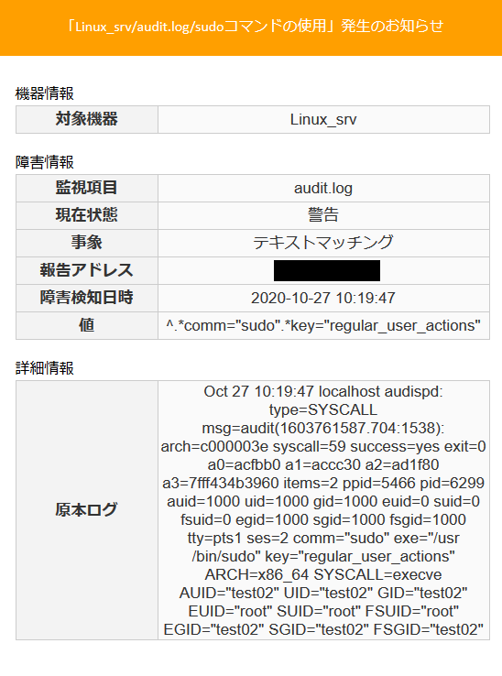This screenshot has width=502, height=676.
Task: Select the 現在状態 label cell
Action: click(x=87, y=215)
